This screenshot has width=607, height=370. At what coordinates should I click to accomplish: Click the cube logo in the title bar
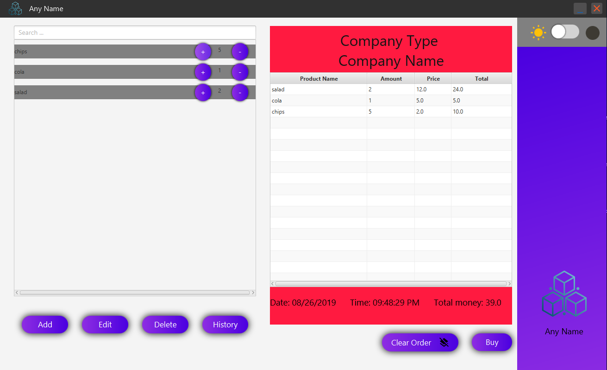(x=15, y=8)
